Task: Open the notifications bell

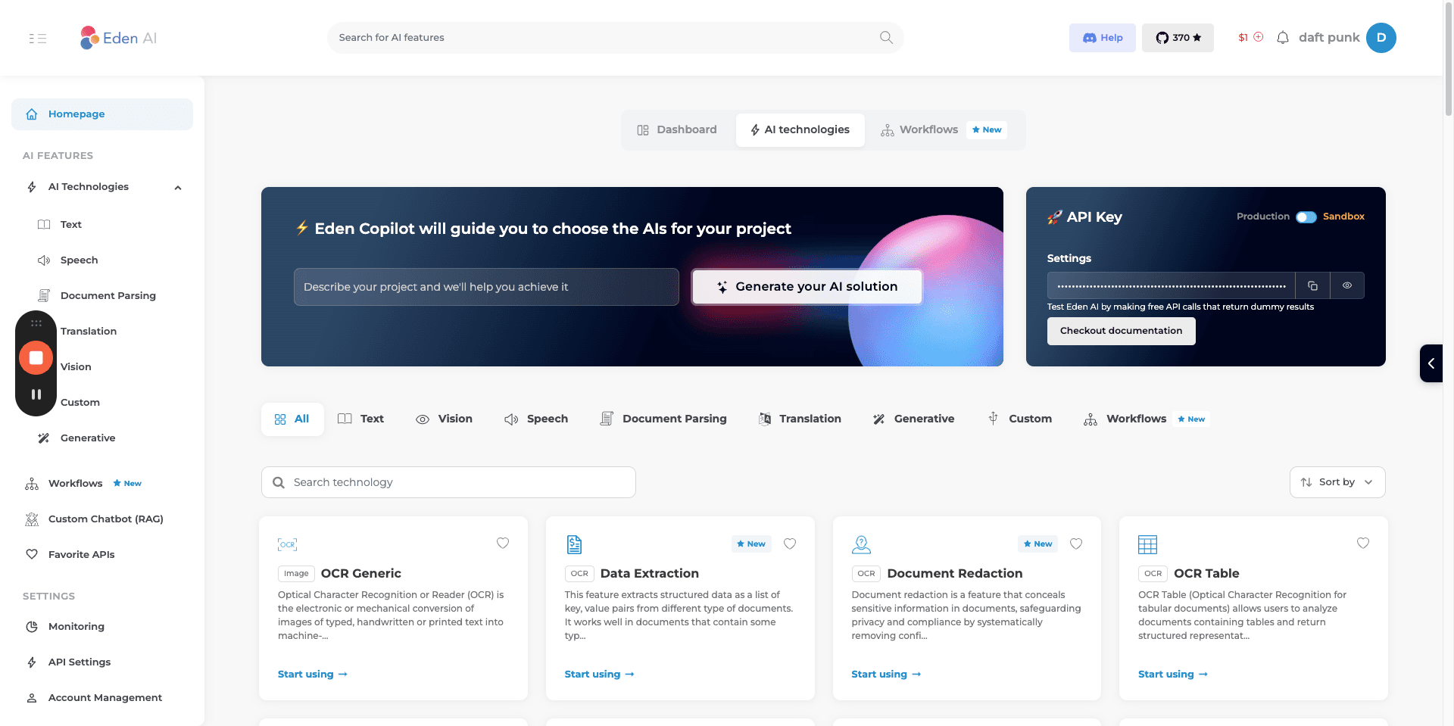Action: pyautogui.click(x=1283, y=38)
